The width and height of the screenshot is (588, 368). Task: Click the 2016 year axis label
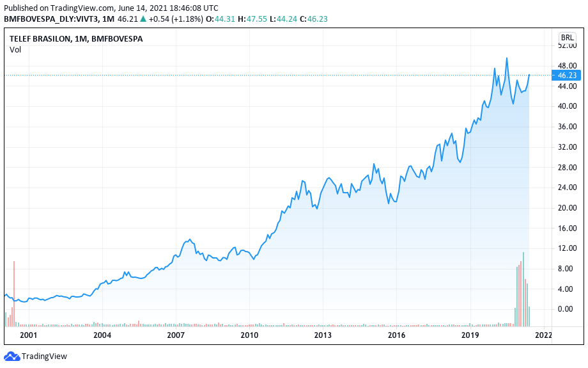[396, 335]
